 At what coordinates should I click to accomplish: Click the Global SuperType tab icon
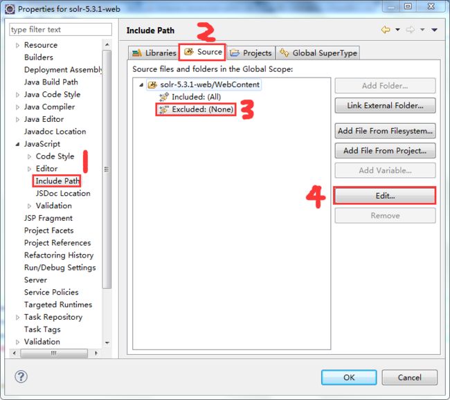[284, 53]
